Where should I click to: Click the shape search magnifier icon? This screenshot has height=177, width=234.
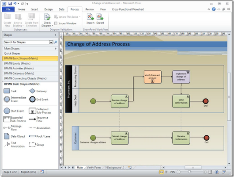pyautogui.click(x=56, y=42)
